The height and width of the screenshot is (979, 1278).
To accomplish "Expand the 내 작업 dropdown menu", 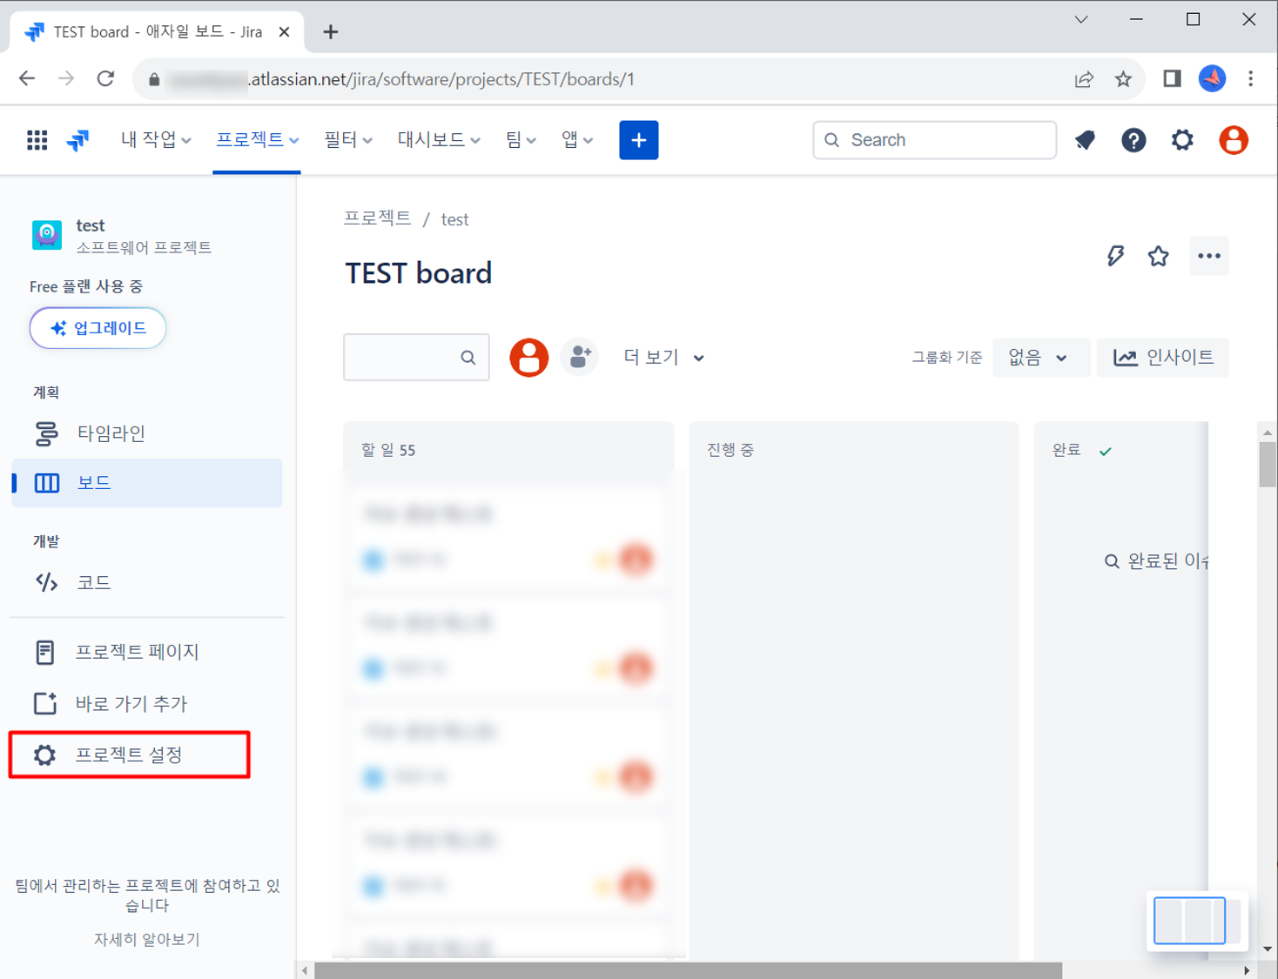I will coord(156,140).
